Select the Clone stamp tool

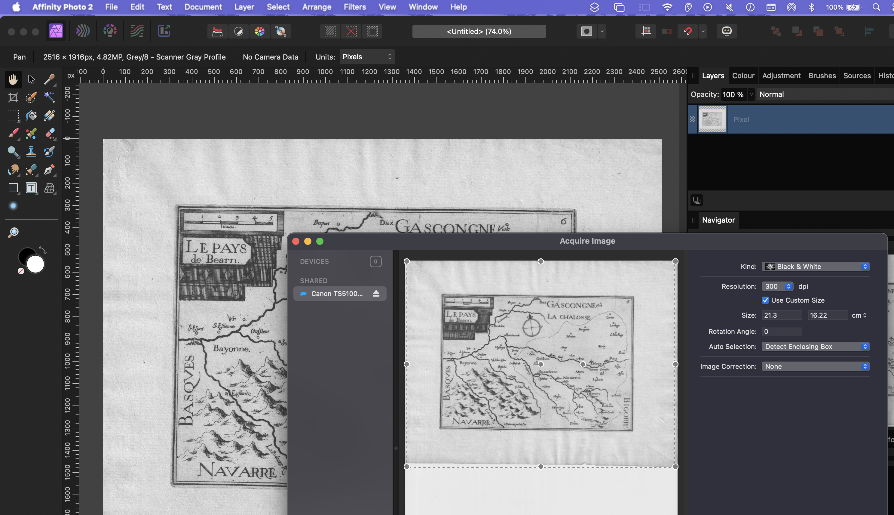[31, 152]
